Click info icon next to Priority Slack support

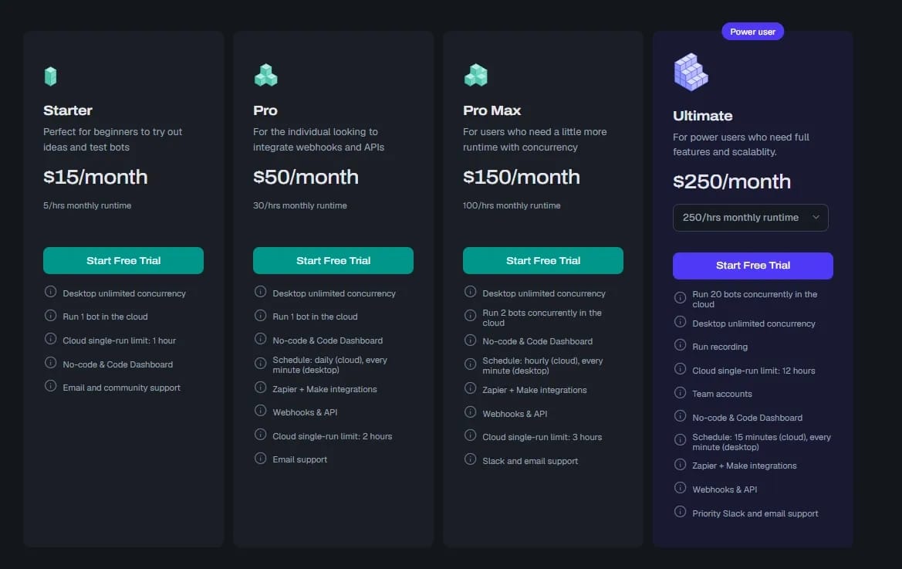(x=681, y=511)
